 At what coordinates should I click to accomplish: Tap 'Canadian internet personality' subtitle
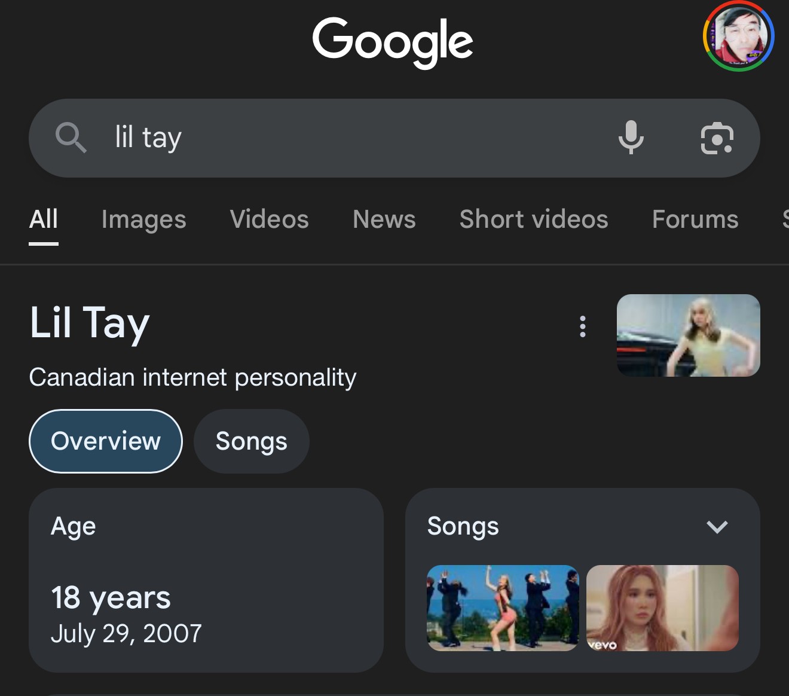(192, 378)
